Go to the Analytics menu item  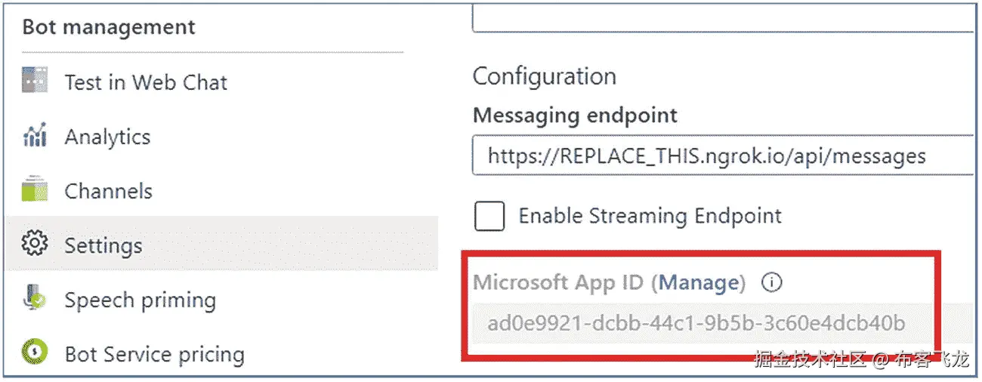click(107, 137)
